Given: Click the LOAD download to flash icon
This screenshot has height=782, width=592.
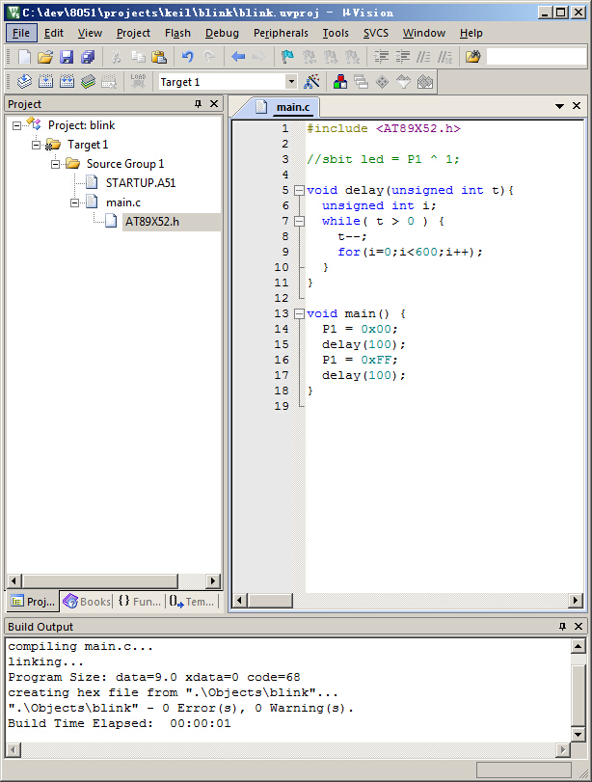Looking at the screenshot, I should pos(138,81).
